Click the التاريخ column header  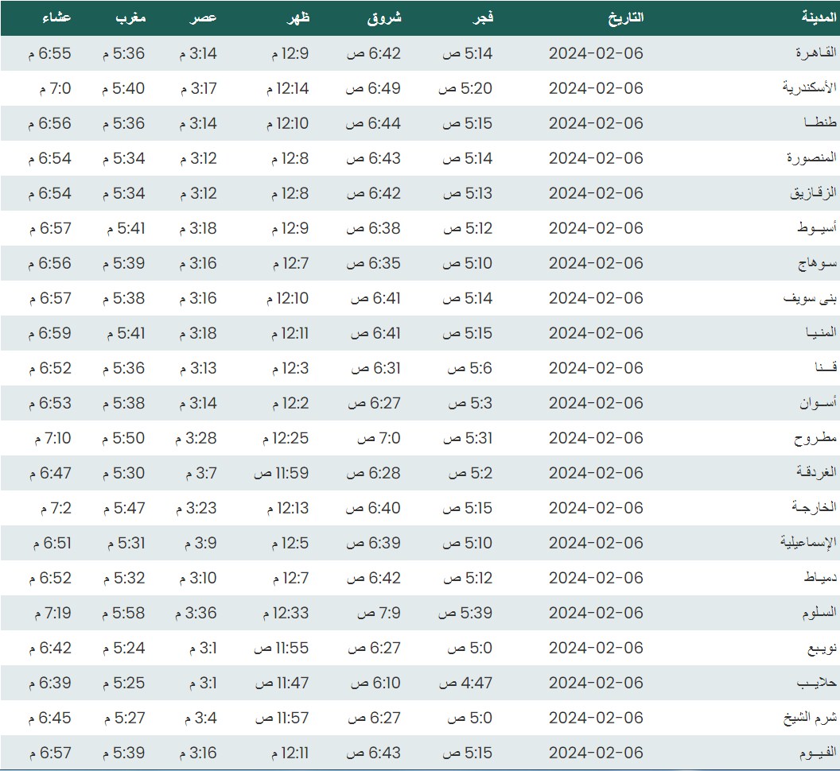click(625, 17)
